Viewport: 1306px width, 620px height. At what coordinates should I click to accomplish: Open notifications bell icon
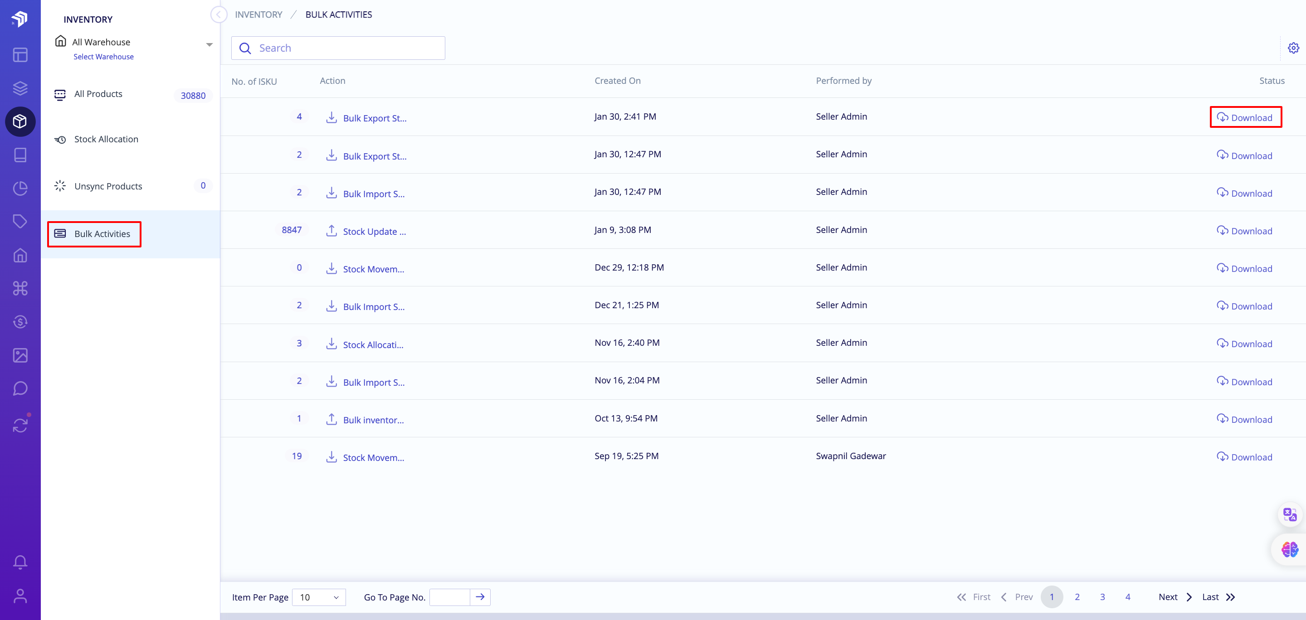tap(20, 562)
